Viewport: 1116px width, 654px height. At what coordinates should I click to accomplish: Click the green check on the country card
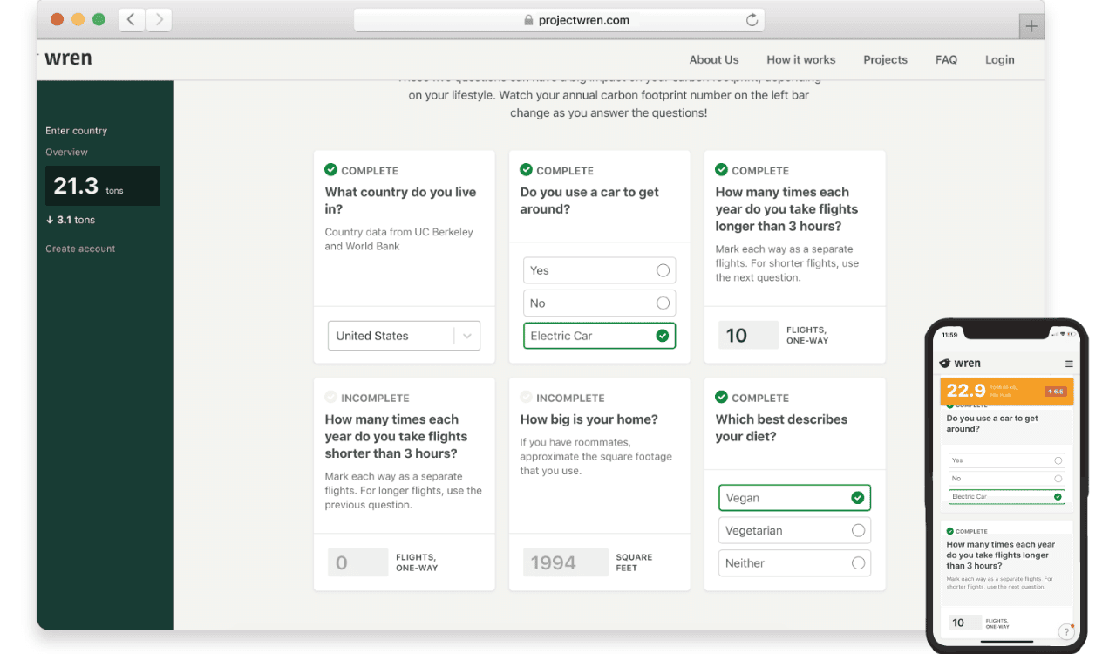[x=330, y=170]
